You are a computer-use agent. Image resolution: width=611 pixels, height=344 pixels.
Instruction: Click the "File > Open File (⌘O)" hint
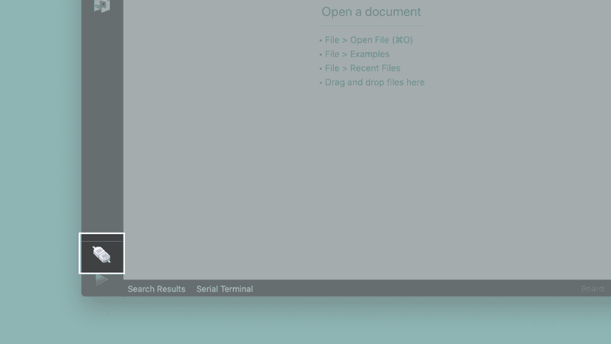[x=369, y=40]
